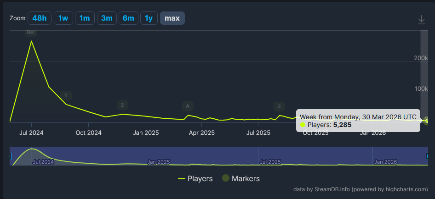Click the Rel release marker
The width and height of the screenshot is (435, 199).
tap(31, 33)
